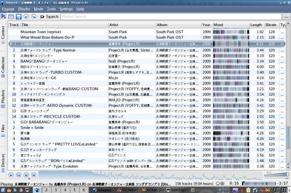Screen dimensions: 291x193
Task: Open the Help menu
Action: pyautogui.click(x=80, y=9)
